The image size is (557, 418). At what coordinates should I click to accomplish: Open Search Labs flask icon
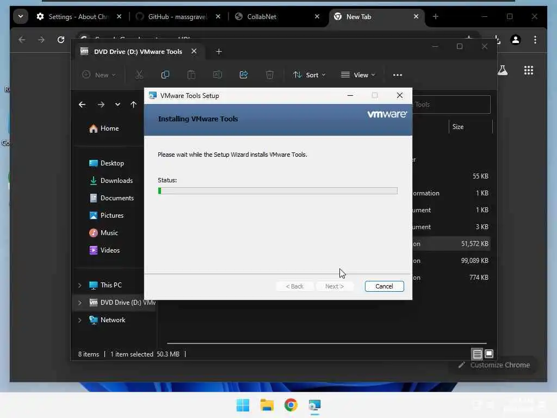(x=502, y=70)
